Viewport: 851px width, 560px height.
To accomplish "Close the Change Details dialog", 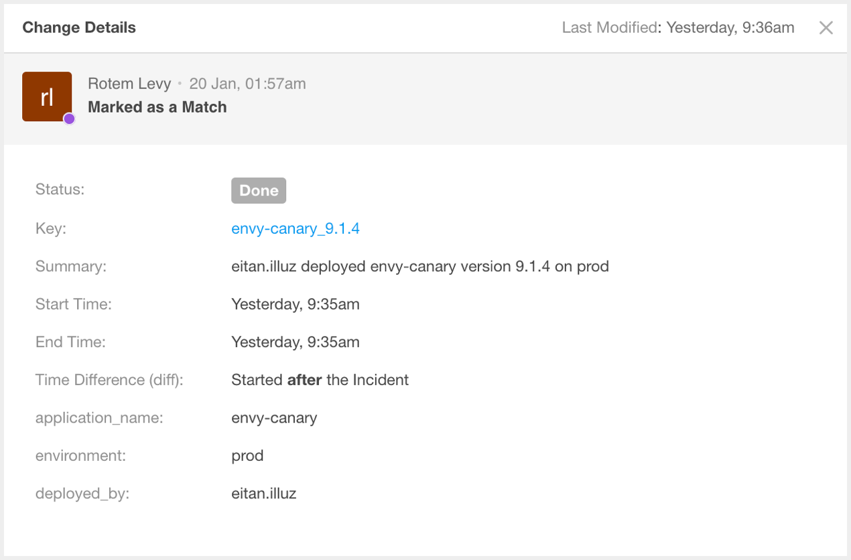I will tap(826, 27).
